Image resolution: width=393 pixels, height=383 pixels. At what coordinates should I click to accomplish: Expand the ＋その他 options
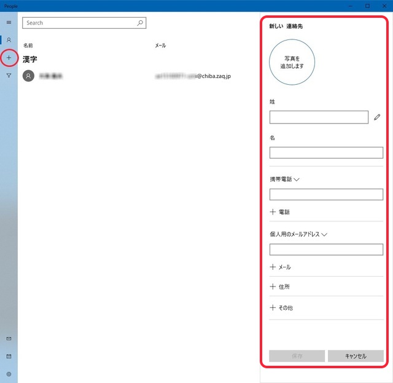(x=281, y=307)
